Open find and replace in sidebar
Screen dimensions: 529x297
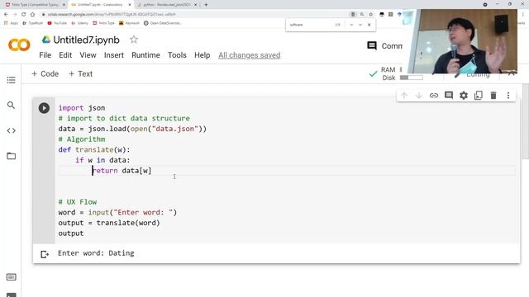pyautogui.click(x=11, y=106)
